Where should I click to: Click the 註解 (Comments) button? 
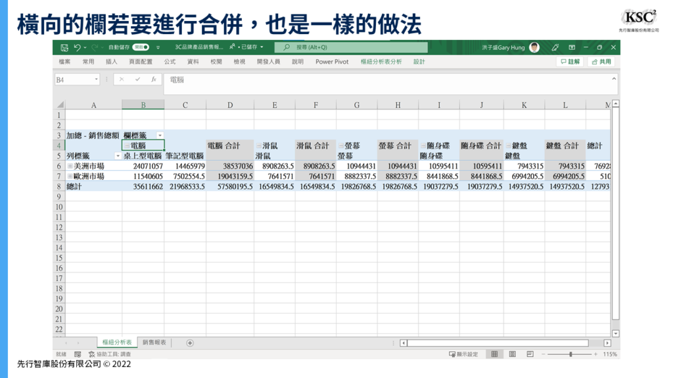570,62
